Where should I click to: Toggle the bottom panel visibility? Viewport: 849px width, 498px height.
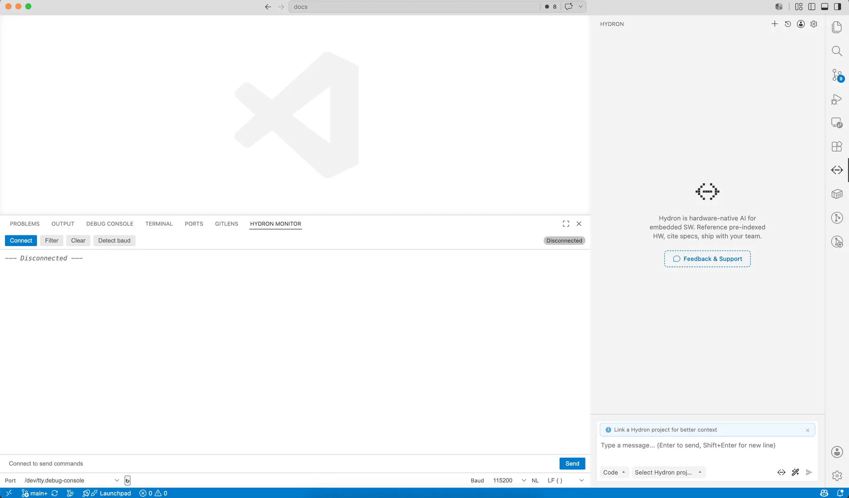(825, 7)
